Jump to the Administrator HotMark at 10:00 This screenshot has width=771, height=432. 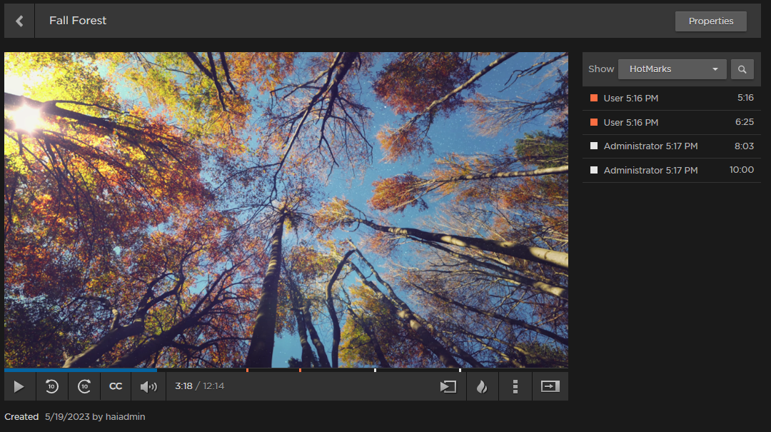click(x=671, y=171)
